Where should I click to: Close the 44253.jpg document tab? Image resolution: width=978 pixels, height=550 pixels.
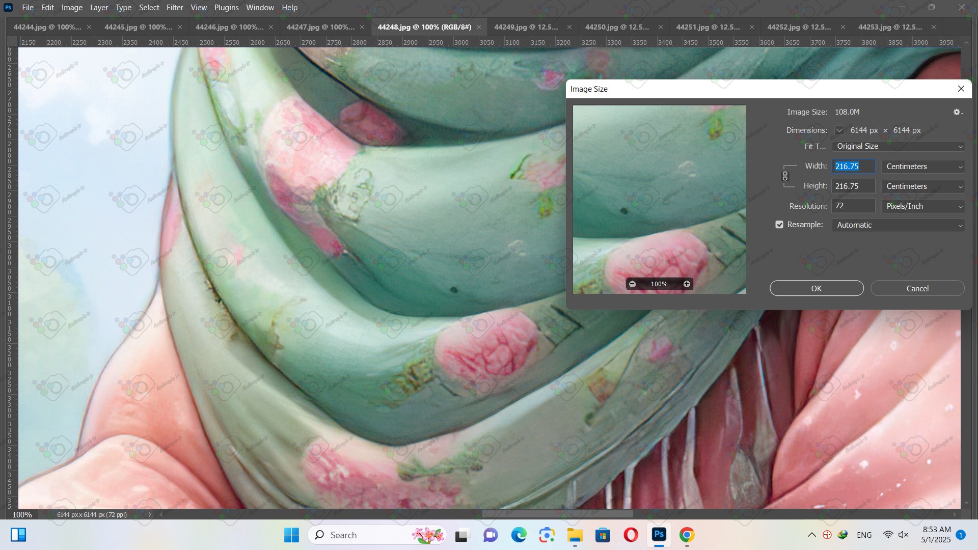click(x=934, y=27)
